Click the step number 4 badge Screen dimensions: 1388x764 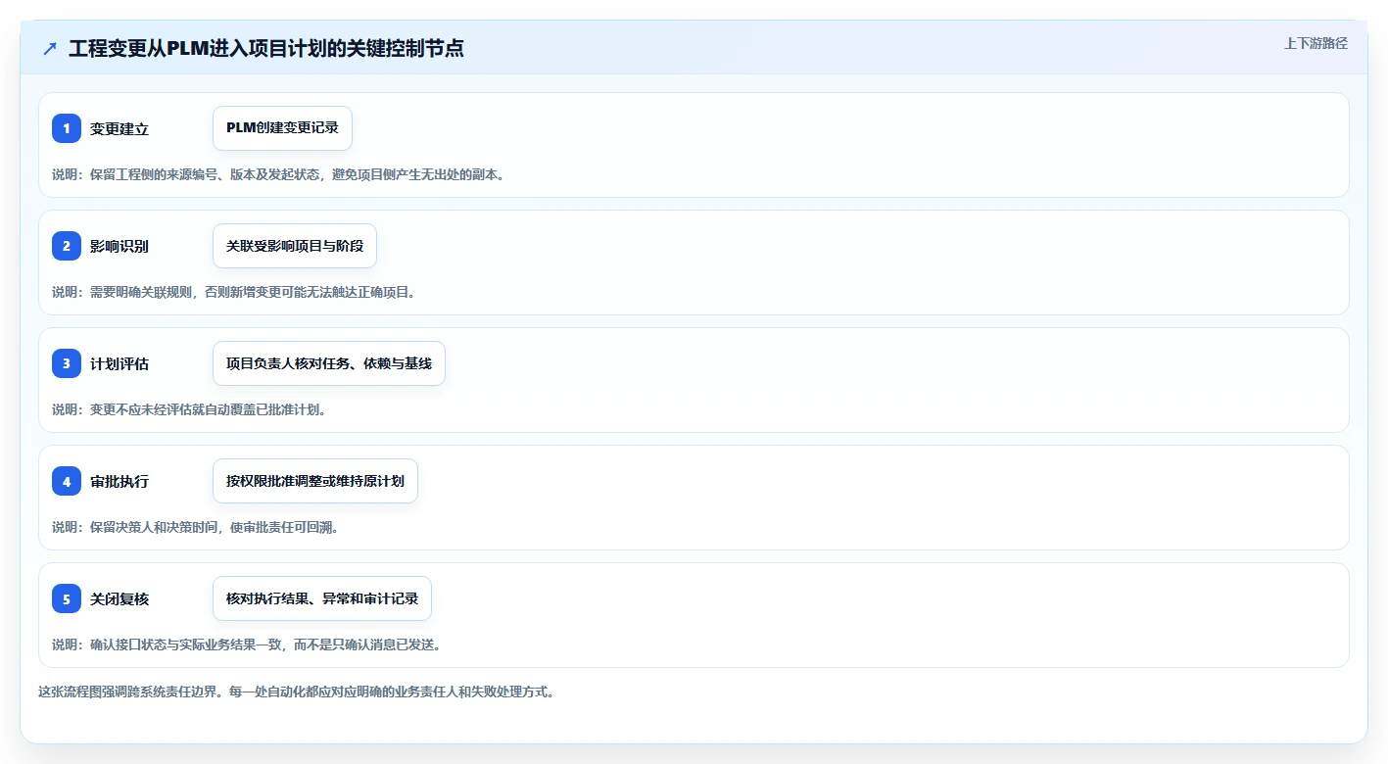tap(67, 481)
